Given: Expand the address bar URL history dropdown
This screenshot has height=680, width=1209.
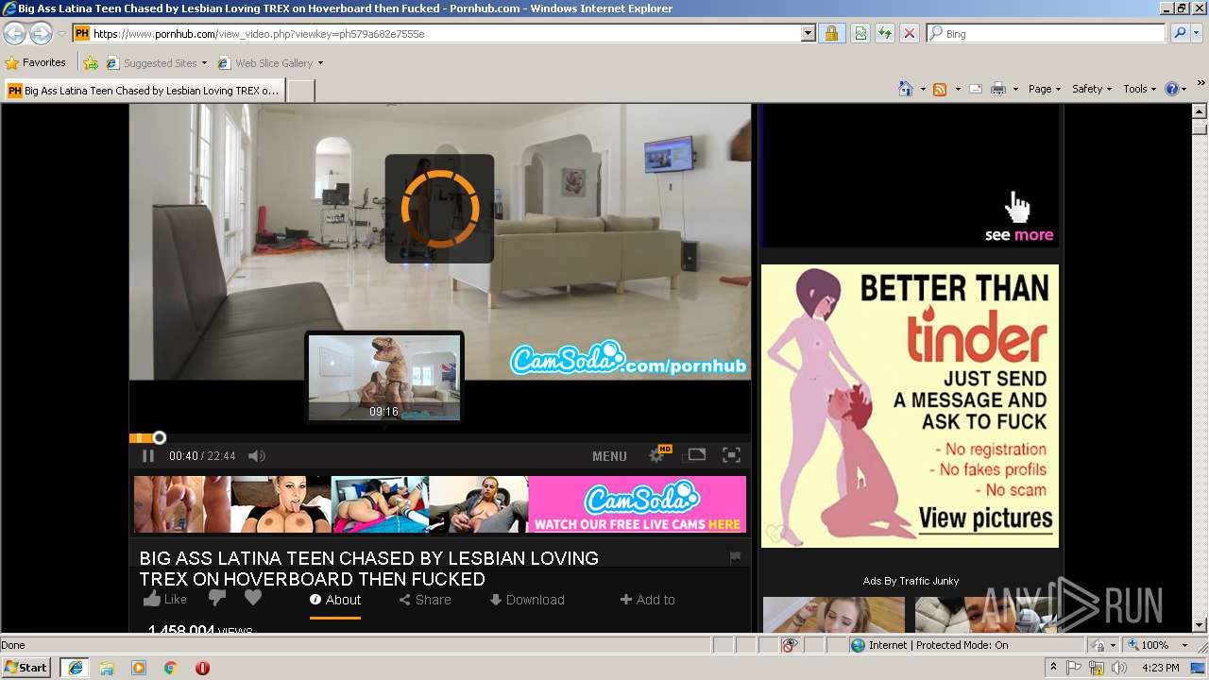Looking at the screenshot, I should pyautogui.click(x=808, y=33).
